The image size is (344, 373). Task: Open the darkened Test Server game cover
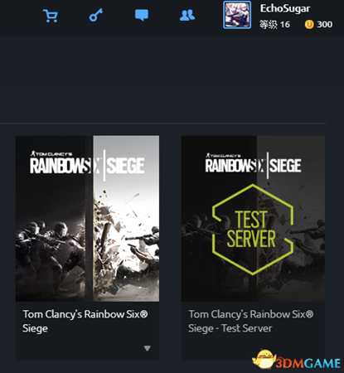(x=253, y=218)
